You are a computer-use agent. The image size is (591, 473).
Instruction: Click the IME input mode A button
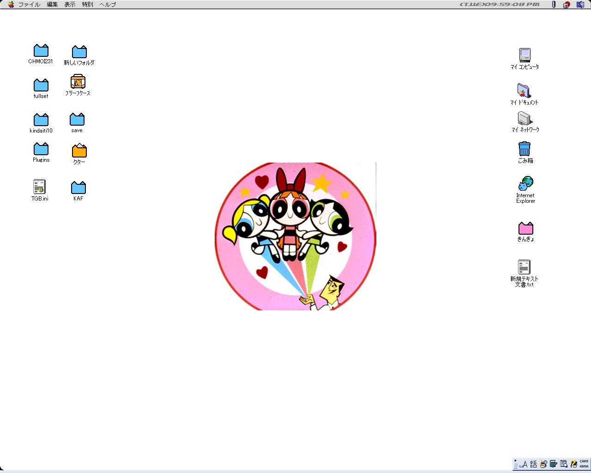click(x=524, y=464)
